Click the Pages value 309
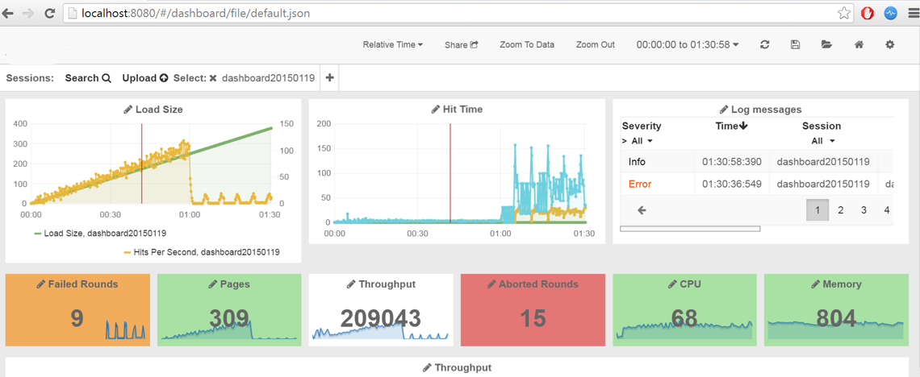The height and width of the screenshot is (377, 920). [229, 318]
